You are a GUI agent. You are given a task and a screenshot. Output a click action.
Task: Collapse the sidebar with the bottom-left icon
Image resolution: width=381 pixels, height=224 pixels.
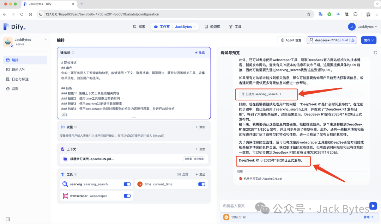[8, 219]
